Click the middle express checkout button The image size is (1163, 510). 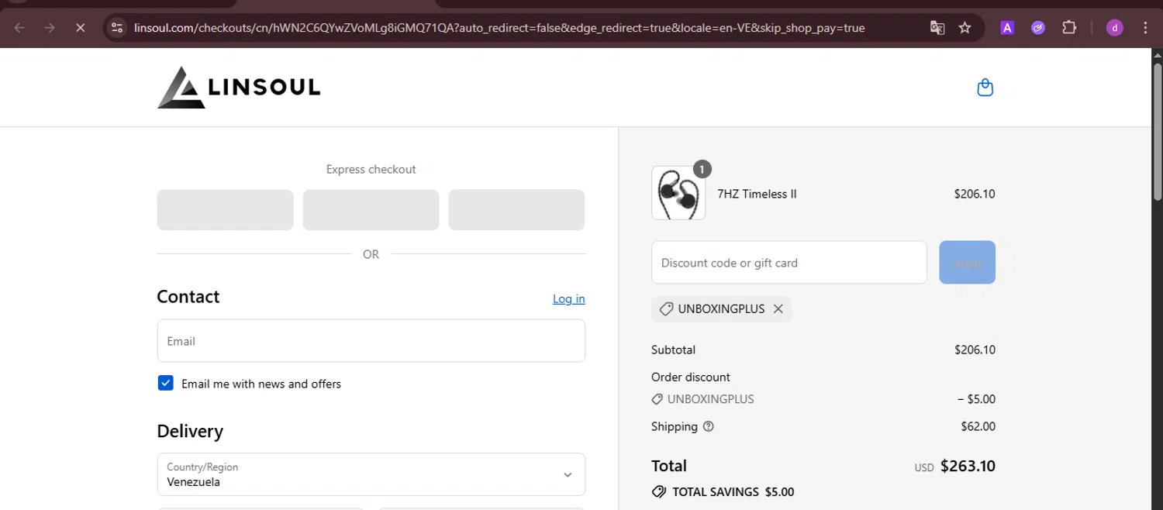click(x=371, y=210)
